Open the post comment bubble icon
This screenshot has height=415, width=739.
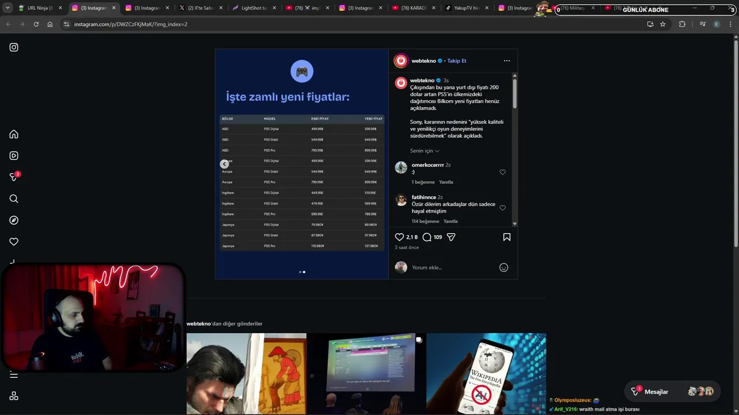click(427, 237)
